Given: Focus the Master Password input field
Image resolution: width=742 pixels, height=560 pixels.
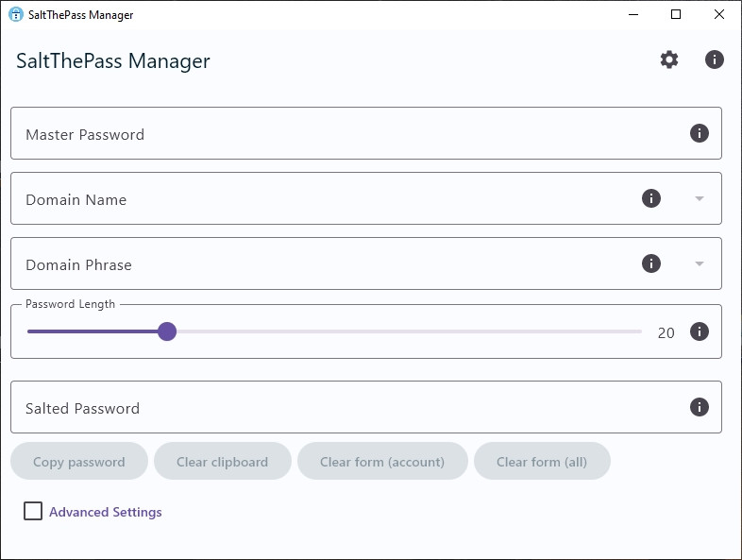Looking at the screenshot, I should 340,134.
